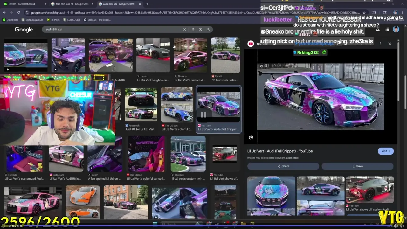The width and height of the screenshot is (407, 229).
Task: Open the Dashboard bookmark
Action: click(x=10, y=20)
